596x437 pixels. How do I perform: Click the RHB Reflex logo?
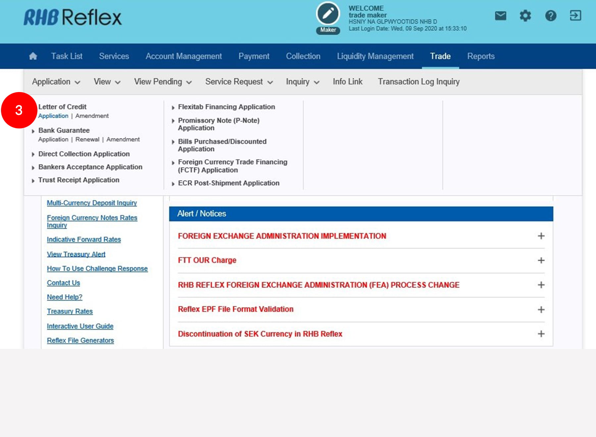[x=73, y=17]
